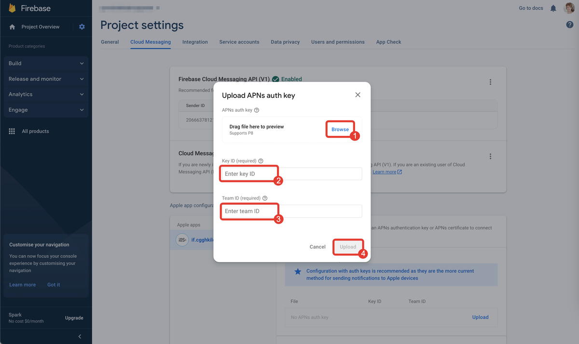Expand the Engage category
This screenshot has width=579, height=344.
point(46,110)
